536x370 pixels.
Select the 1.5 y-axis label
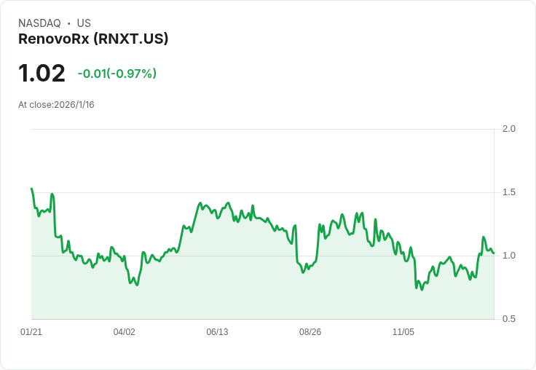(509, 192)
